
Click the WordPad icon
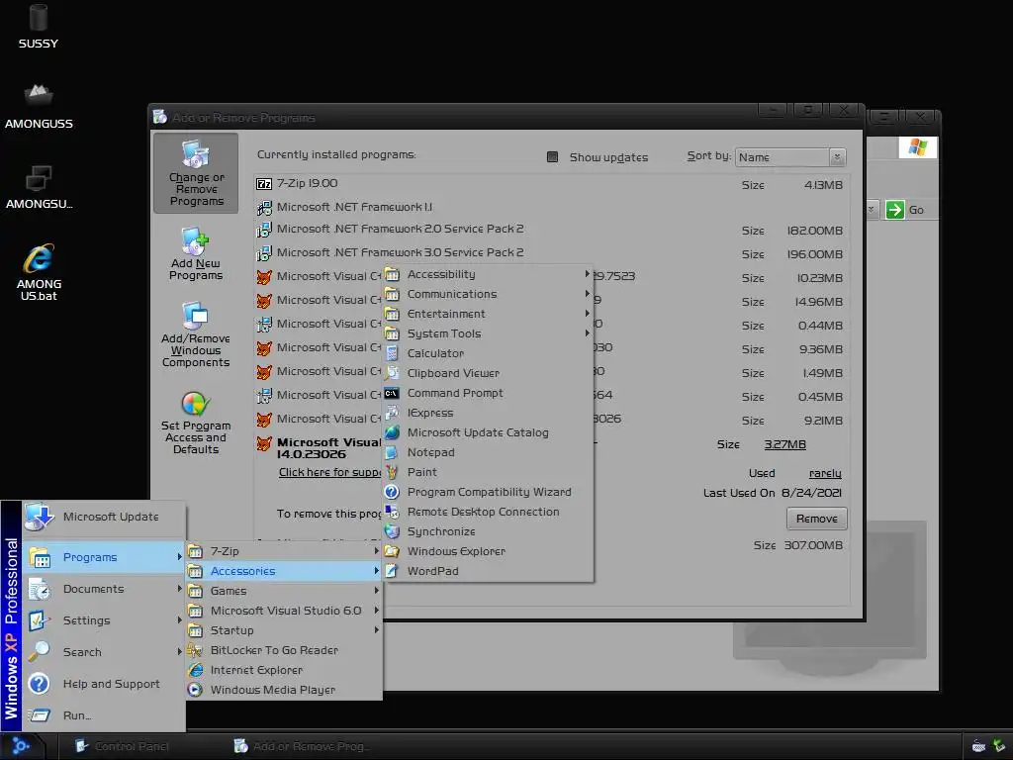[x=392, y=571]
